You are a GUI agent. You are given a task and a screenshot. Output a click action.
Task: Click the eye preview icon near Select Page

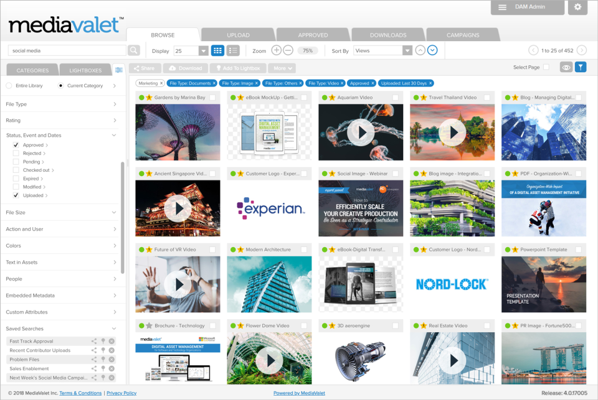[566, 67]
